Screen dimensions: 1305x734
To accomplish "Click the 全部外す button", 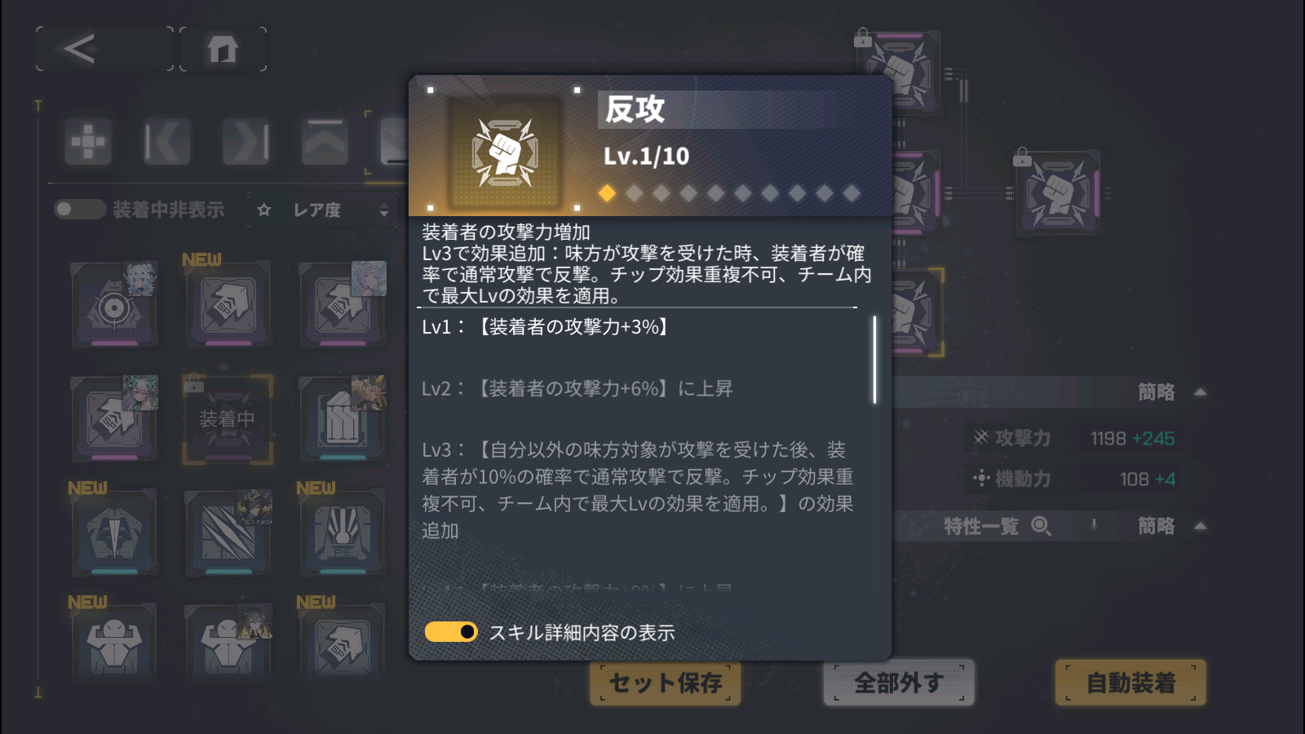I will pyautogui.click(x=899, y=683).
